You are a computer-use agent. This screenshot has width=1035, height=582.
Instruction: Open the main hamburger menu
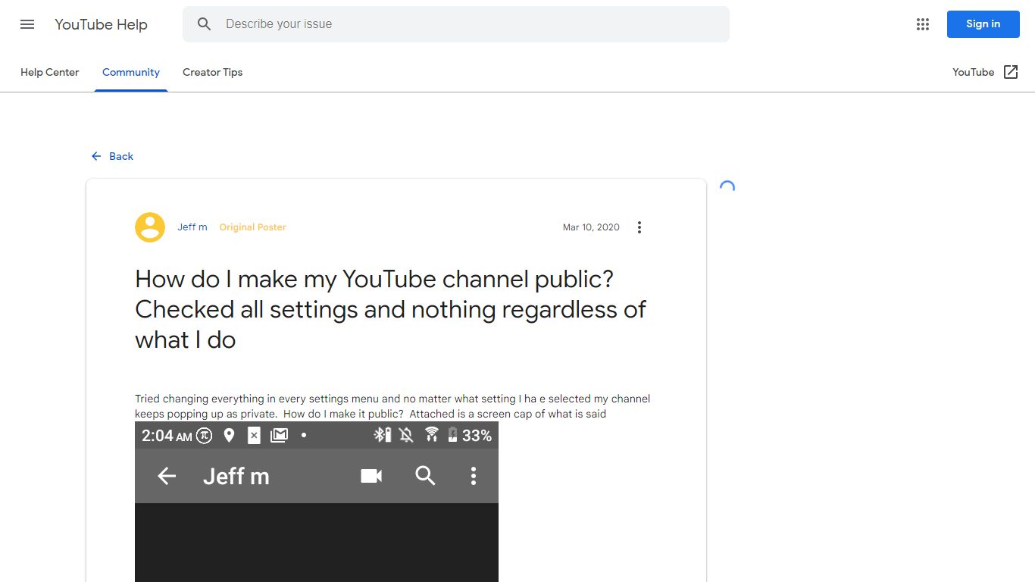coord(27,24)
